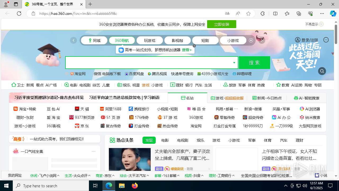This screenshot has height=191, width=339.
Task: Dismiss the 不再显示 install banner
Action: click(321, 24)
